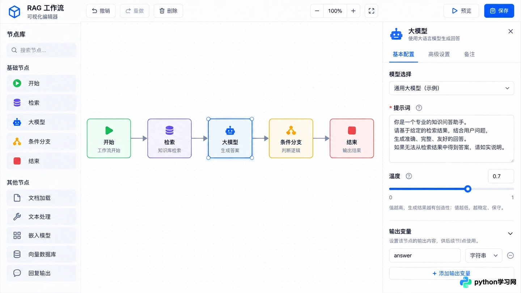521x293 pixels.
Task: Click the 删除 delete button
Action: click(x=168, y=11)
